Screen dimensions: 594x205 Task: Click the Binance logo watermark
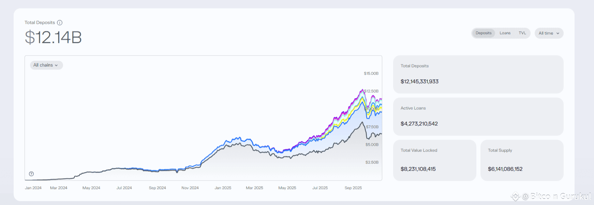click(x=515, y=196)
